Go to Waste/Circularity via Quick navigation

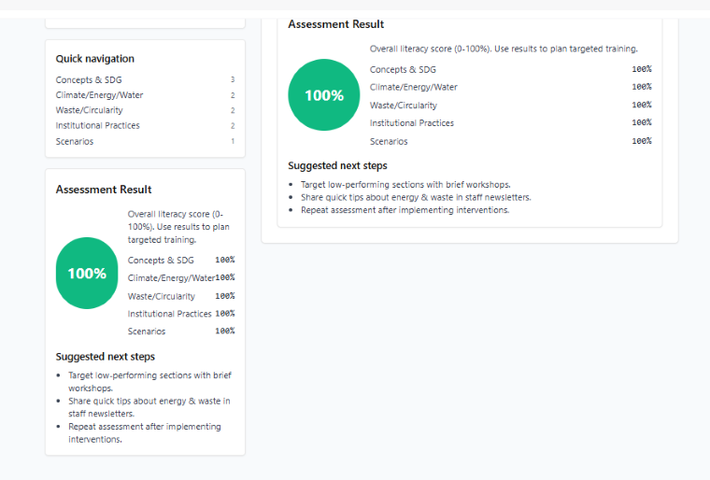click(89, 110)
